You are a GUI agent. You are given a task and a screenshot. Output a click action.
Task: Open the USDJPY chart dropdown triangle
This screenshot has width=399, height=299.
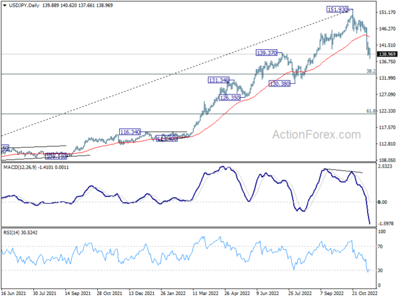tap(5, 5)
